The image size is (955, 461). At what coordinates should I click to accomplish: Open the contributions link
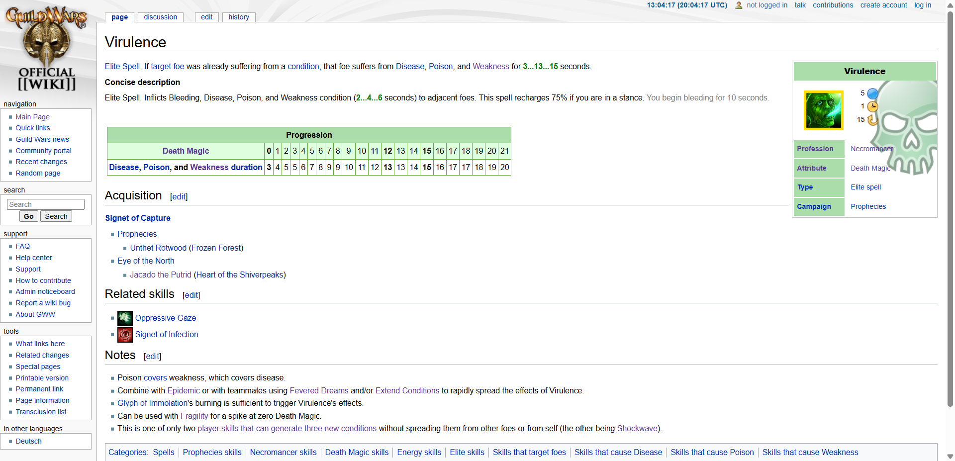click(833, 5)
